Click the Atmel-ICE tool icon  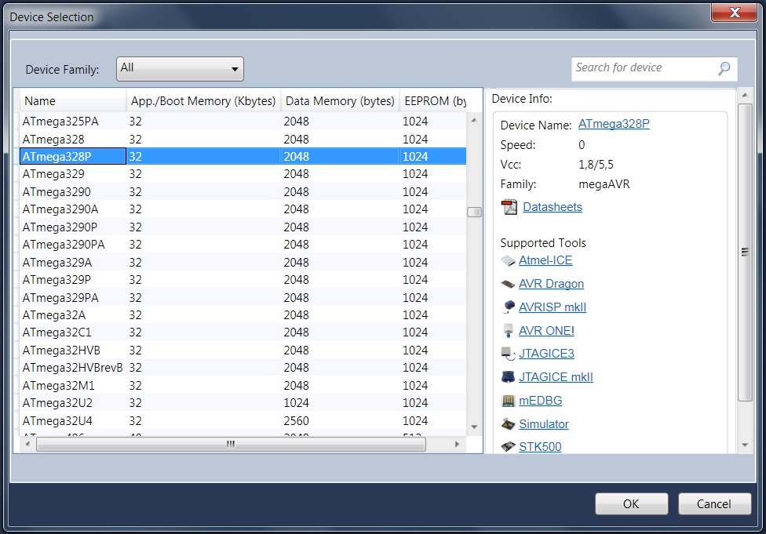[x=508, y=260]
